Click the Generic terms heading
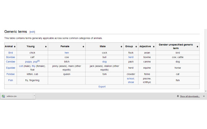Screen dimensions: 207x129 pos(16,32)
